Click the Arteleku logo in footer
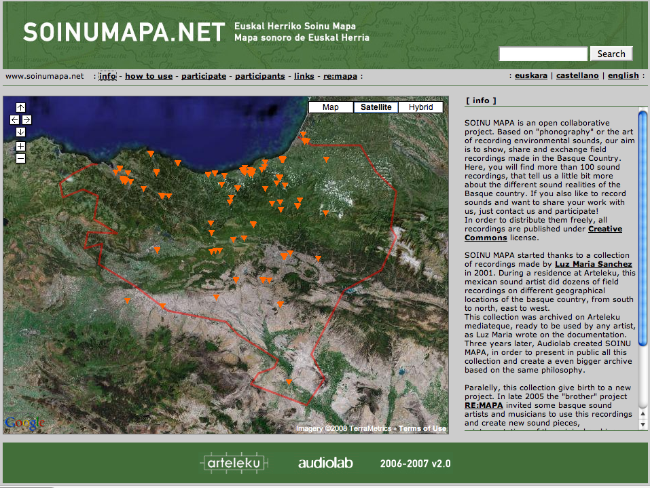 click(x=234, y=463)
